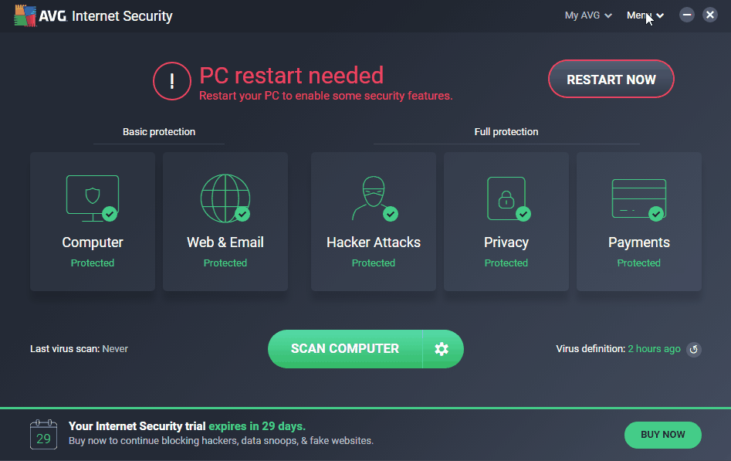Expand the My AVG dropdown
731x461 pixels.
coord(588,15)
